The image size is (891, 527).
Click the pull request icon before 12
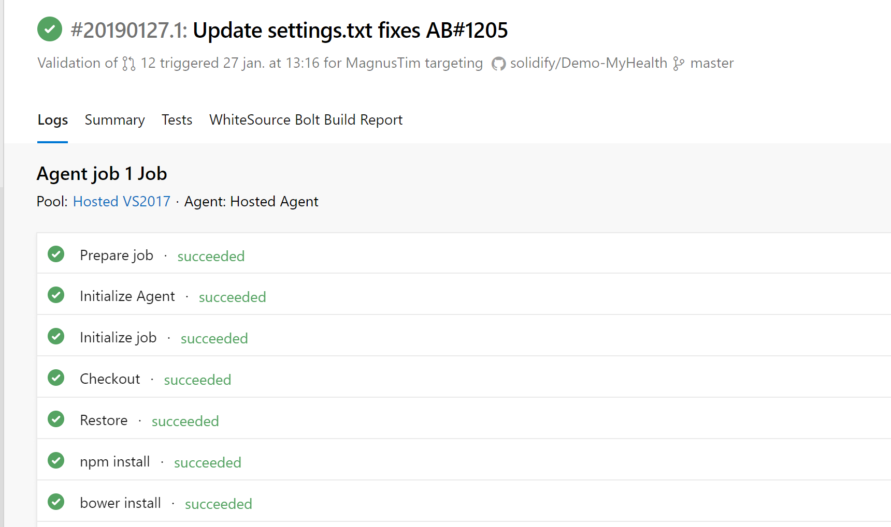(x=129, y=64)
